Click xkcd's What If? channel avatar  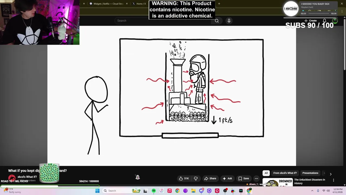point(12,178)
